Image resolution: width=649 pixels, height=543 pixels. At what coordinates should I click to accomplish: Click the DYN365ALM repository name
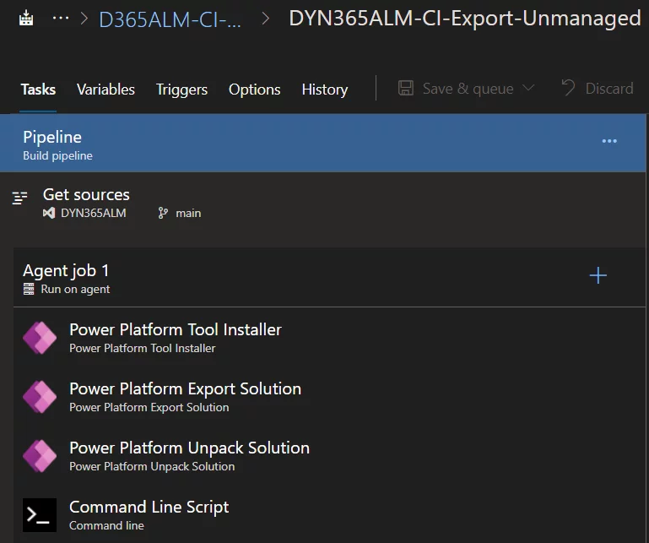pos(94,214)
